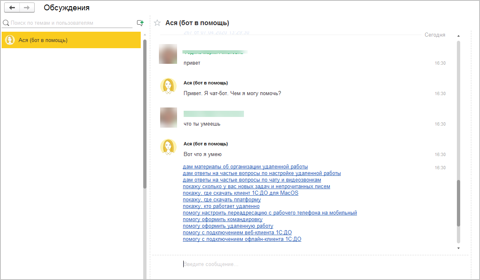
Task: Select the Ася (бот в помощь) conversation
Action: (71, 40)
